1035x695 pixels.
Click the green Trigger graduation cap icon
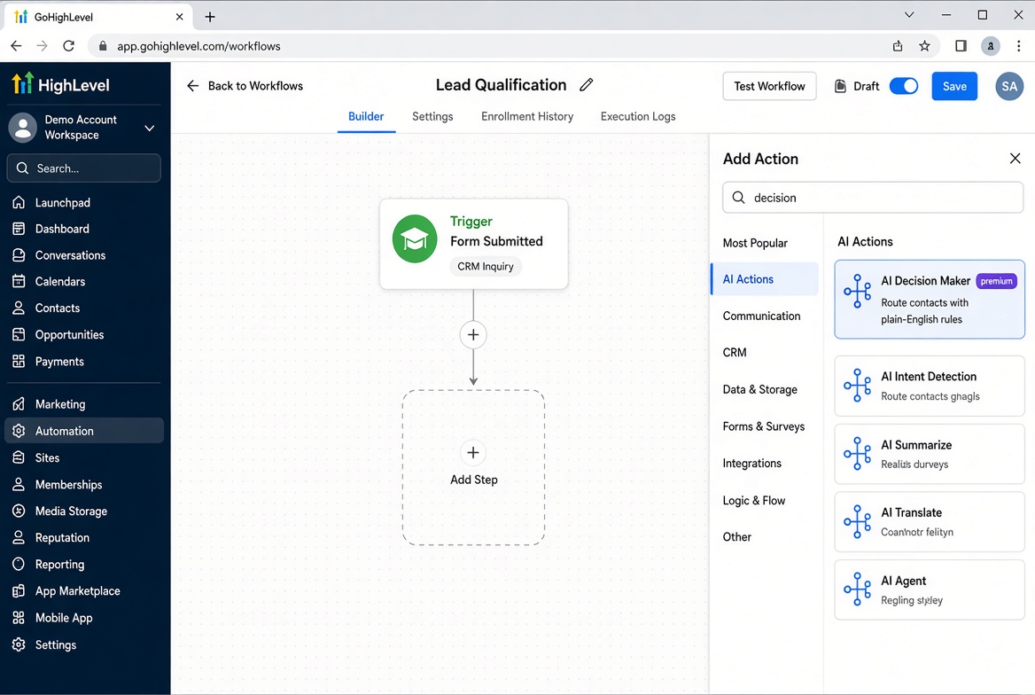coord(415,238)
